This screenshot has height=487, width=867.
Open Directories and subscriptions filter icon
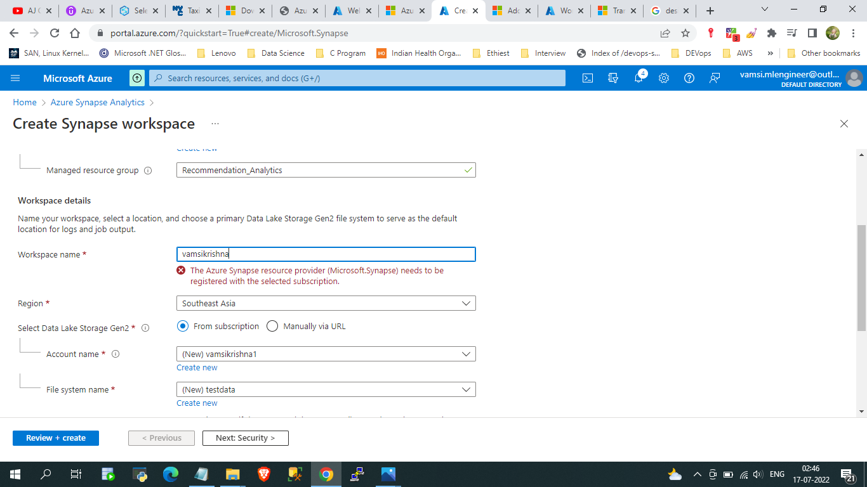(x=613, y=78)
